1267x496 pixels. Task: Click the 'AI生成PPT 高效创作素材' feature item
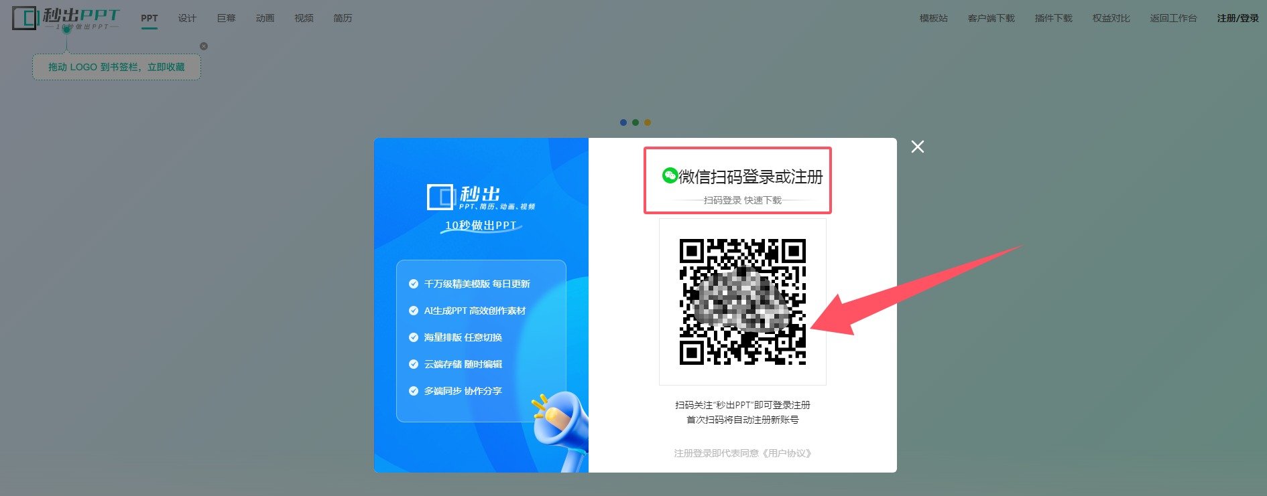point(467,311)
